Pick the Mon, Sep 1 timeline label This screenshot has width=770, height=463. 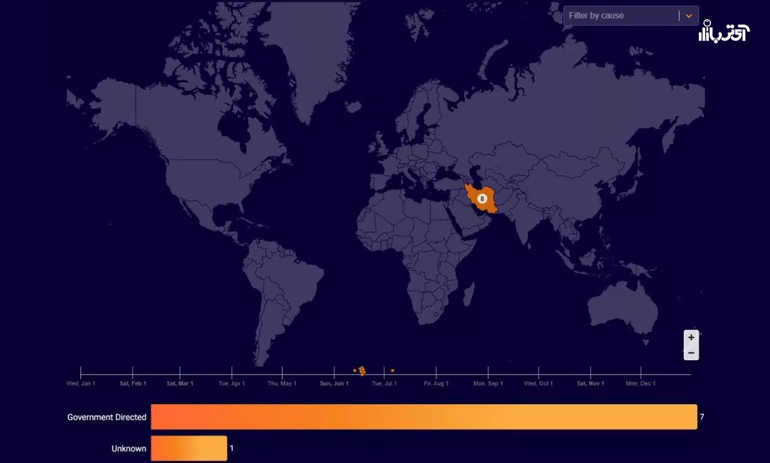488,384
